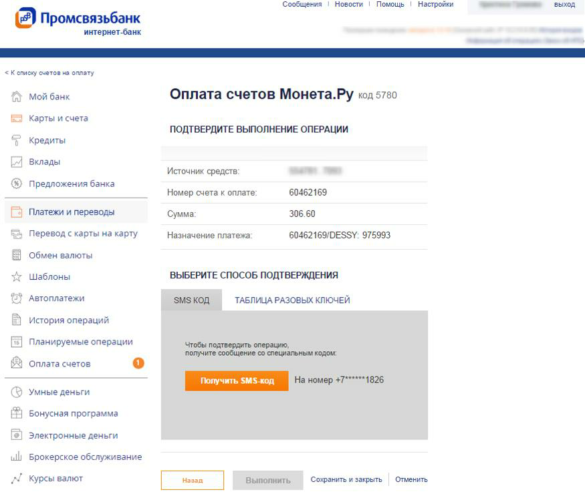Viewport: 585px width, 496px height.
Task: Switch to ТАБЛИЦА РАЗОВЫХ КЛЮЧЕЙ tab
Action: (292, 300)
